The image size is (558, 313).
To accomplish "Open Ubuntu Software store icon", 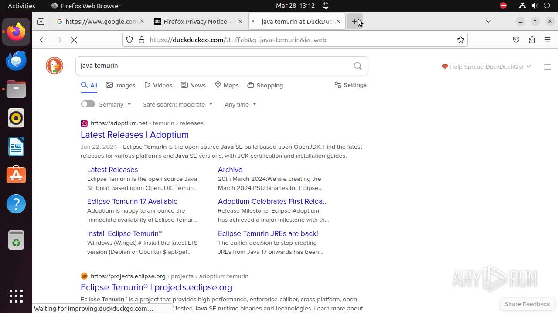I will (16, 175).
